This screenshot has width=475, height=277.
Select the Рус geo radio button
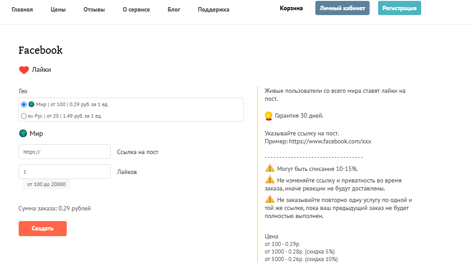(x=24, y=116)
